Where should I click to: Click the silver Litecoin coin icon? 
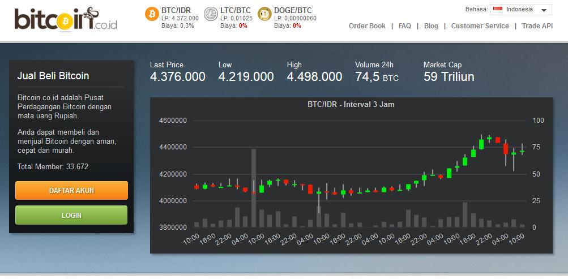pyautogui.click(x=211, y=14)
